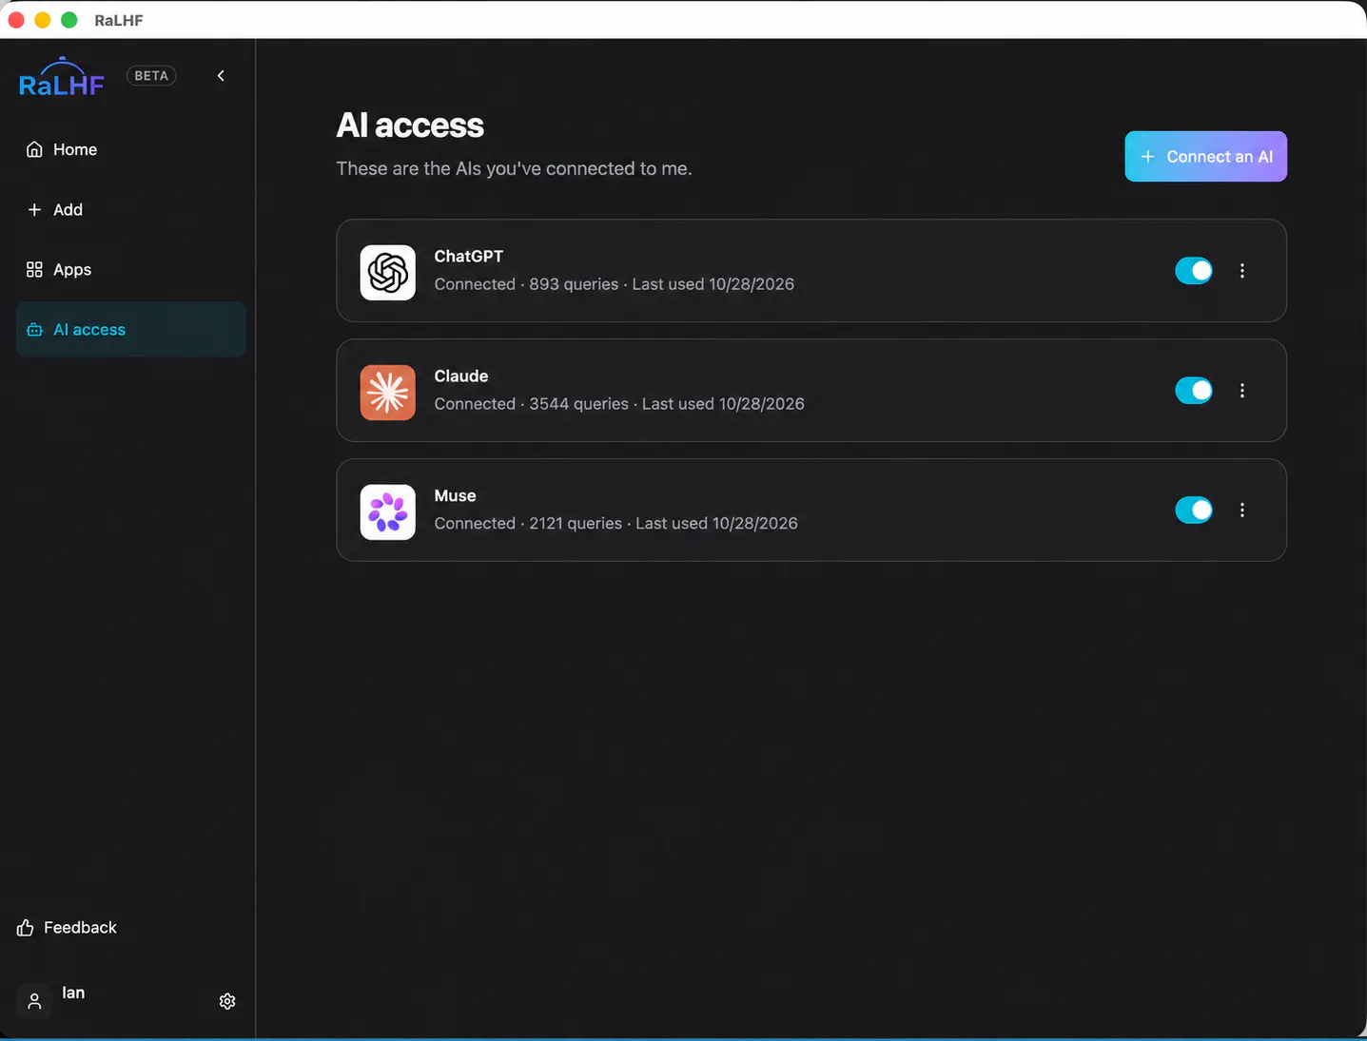Close the RaLHF window with the red button
This screenshot has height=1041, width=1367.
click(16, 20)
